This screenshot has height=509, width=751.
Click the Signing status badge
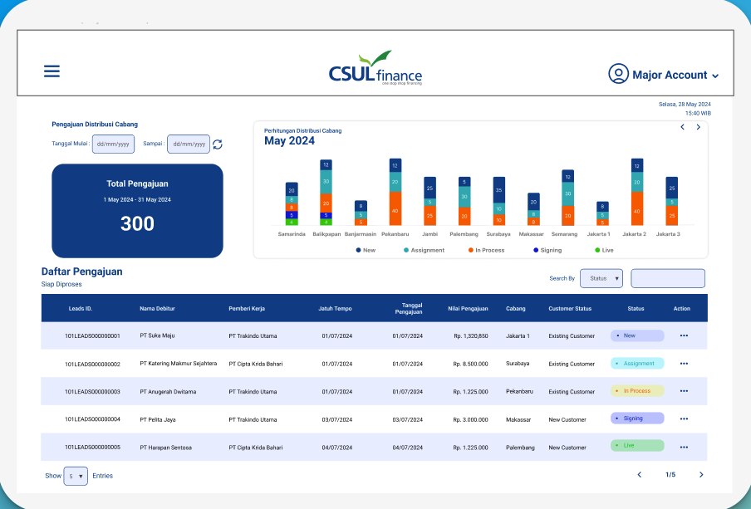pyautogui.click(x=637, y=418)
